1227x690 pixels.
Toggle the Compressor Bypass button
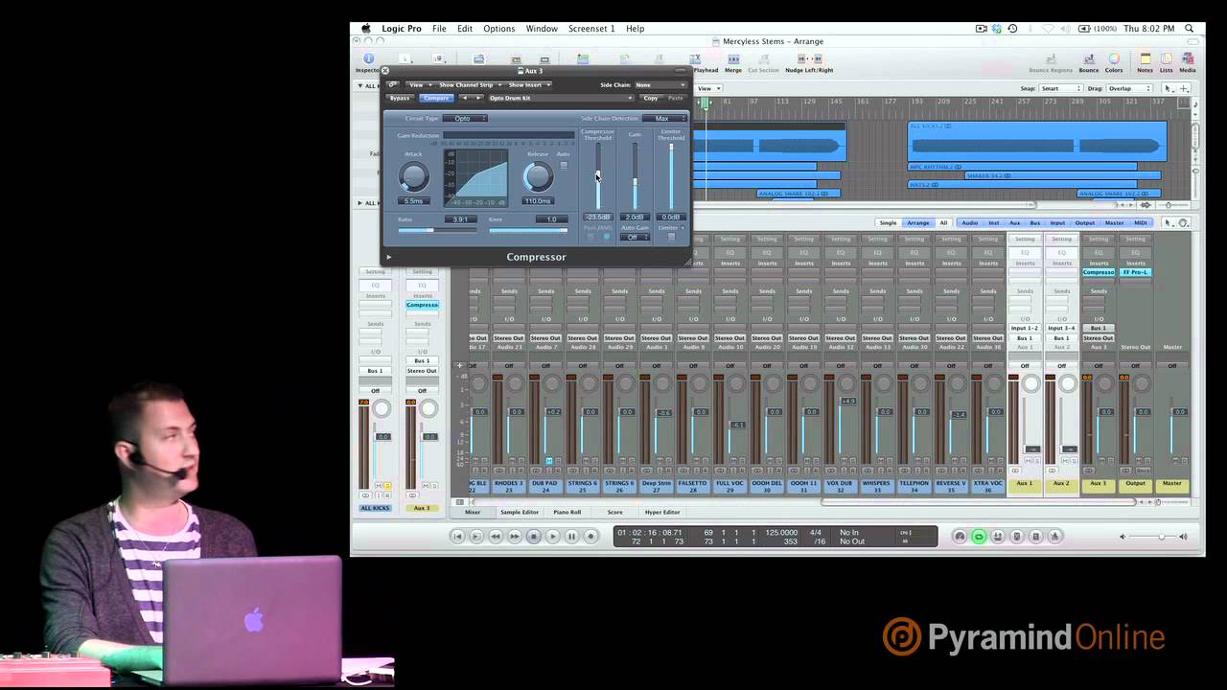click(x=400, y=98)
